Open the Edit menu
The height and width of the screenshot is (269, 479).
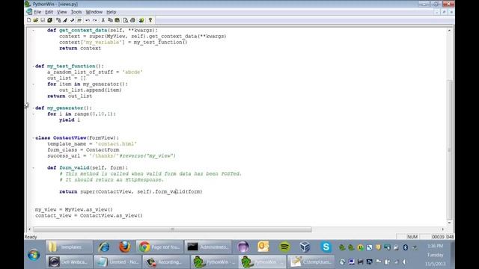click(49, 12)
